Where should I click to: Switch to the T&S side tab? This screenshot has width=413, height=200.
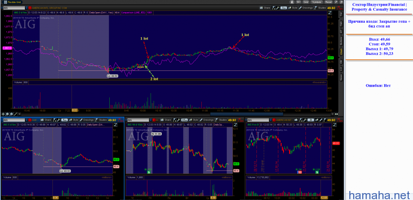coord(341,23)
